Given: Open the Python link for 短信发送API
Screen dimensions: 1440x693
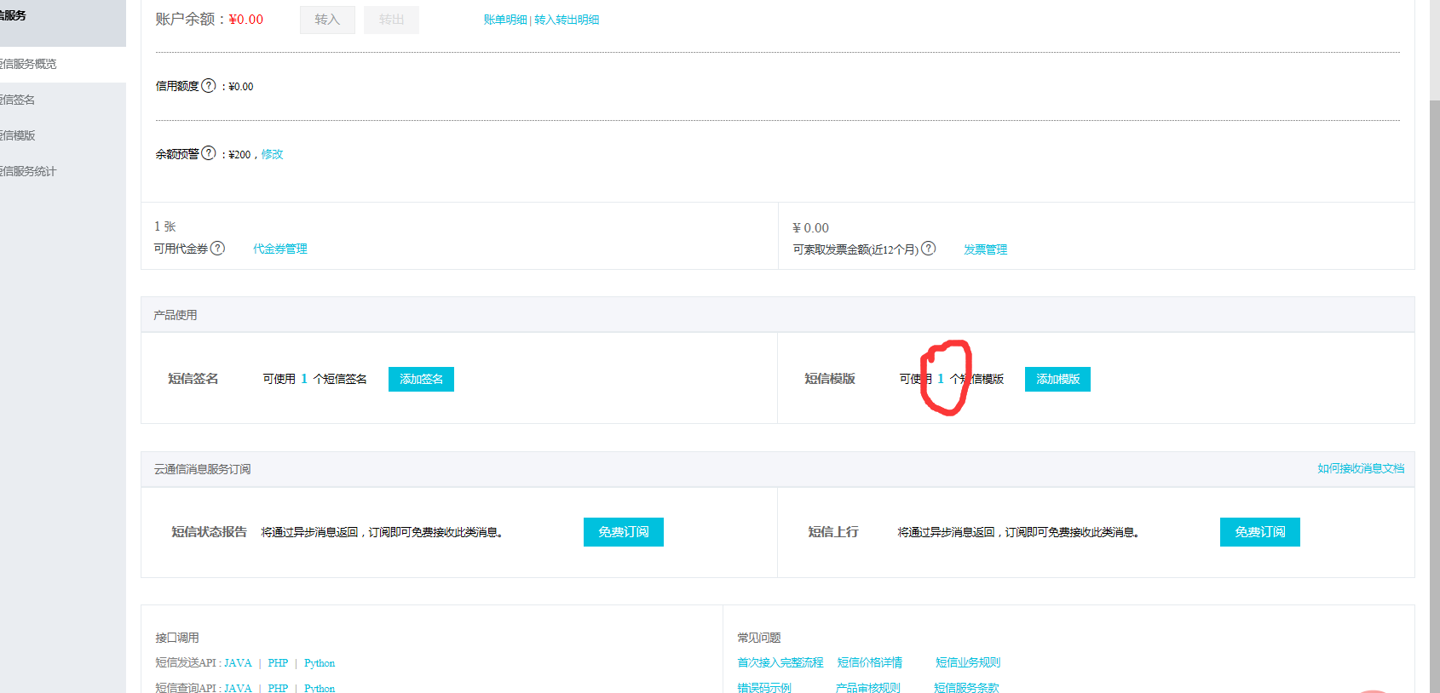Looking at the screenshot, I should pyautogui.click(x=320, y=663).
